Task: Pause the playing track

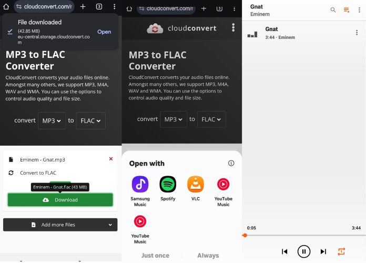Action: pyautogui.click(x=303, y=251)
